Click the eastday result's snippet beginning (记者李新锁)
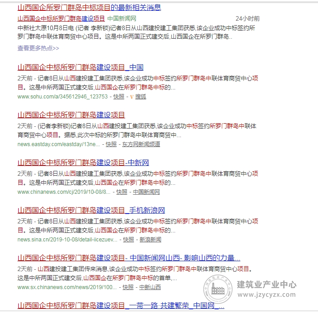 tap(137, 130)
